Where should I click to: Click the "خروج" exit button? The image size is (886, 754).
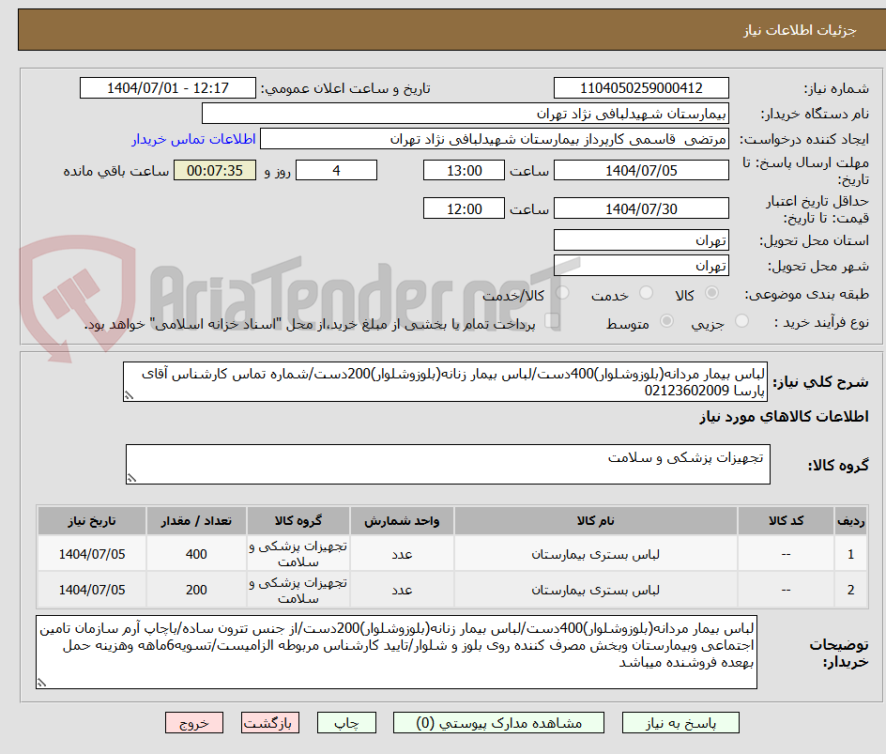[194, 722]
